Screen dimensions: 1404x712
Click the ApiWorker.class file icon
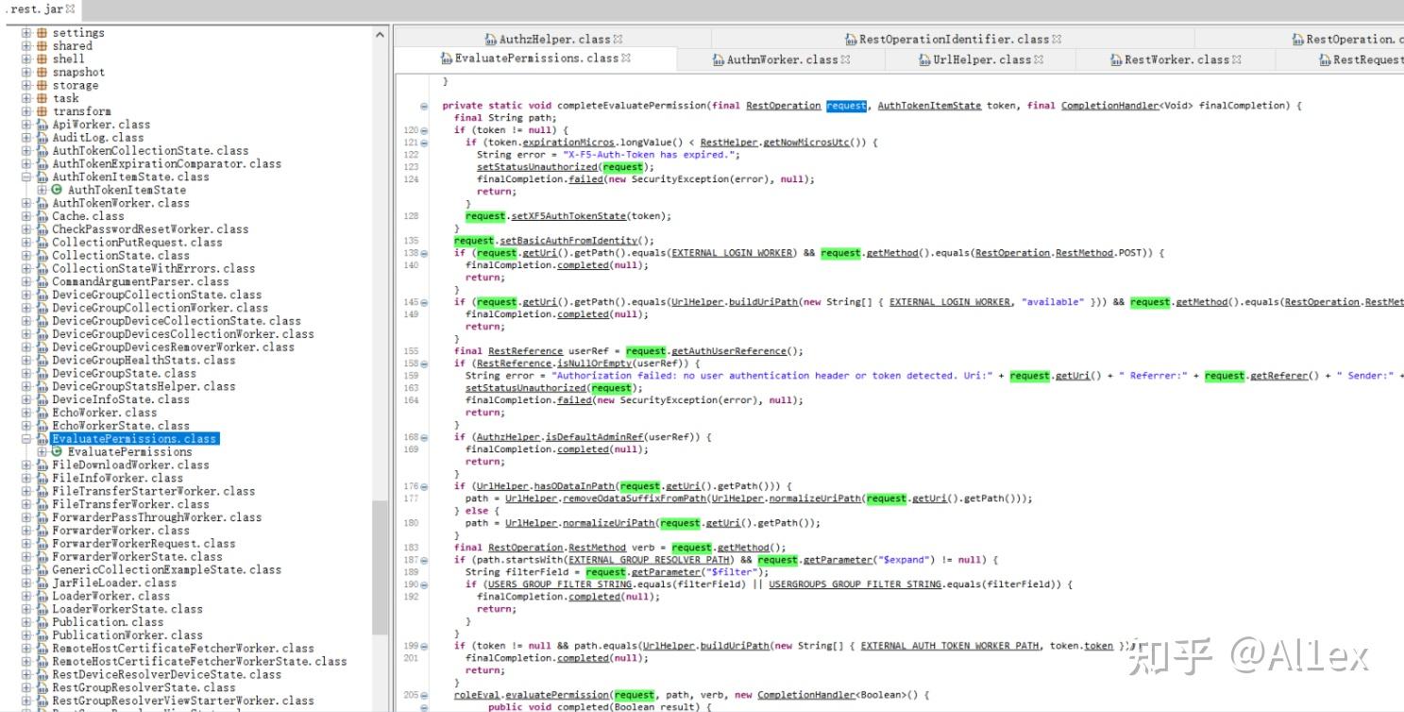coord(42,125)
